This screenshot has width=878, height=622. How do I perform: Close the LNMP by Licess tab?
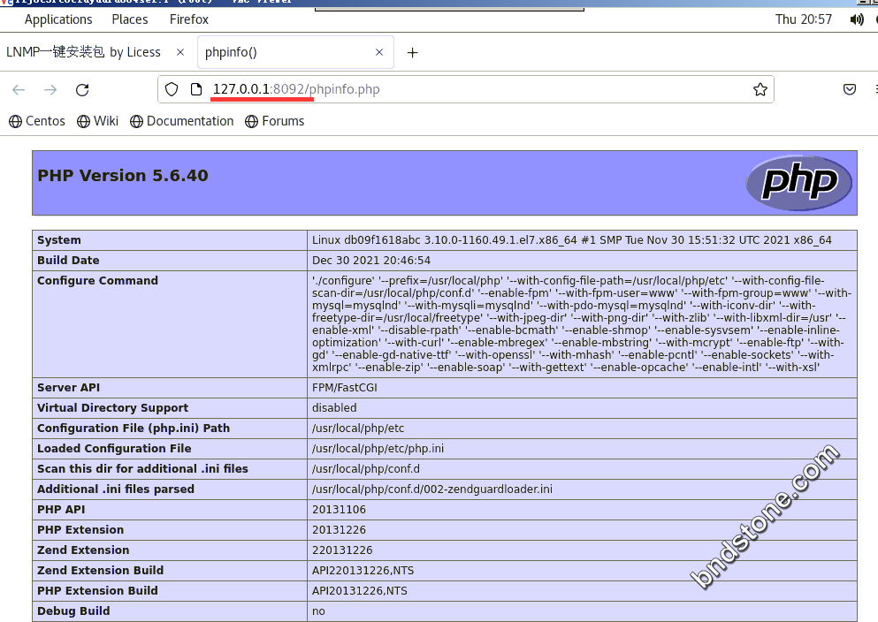coord(180,52)
